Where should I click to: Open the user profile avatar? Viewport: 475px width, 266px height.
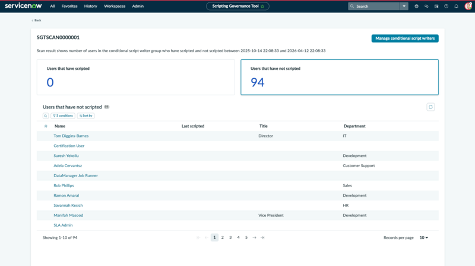[468, 6]
